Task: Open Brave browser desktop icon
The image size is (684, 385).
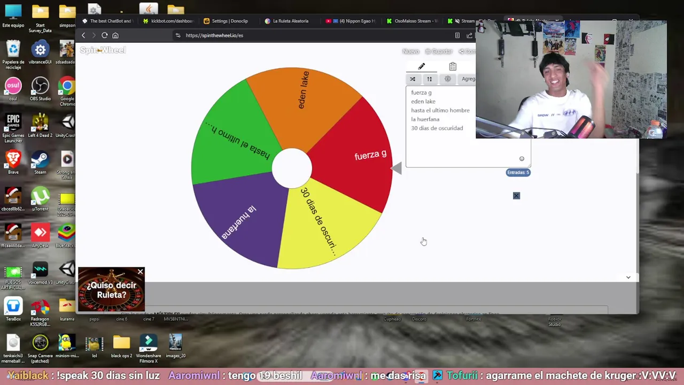Action: [13, 163]
